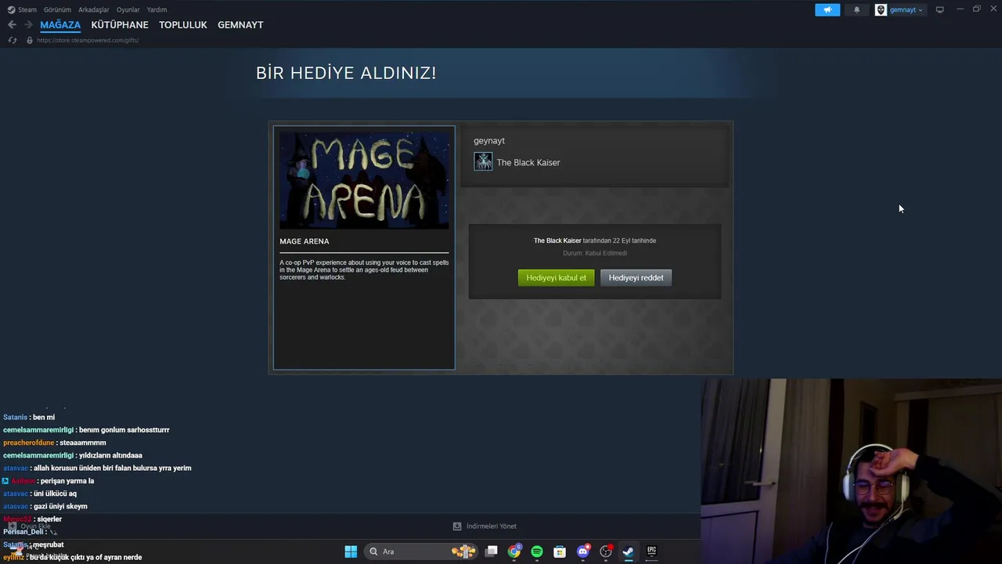This screenshot has height=564, width=1002.
Task: Open The Black Kaiser link in gift message
Action: click(557, 240)
